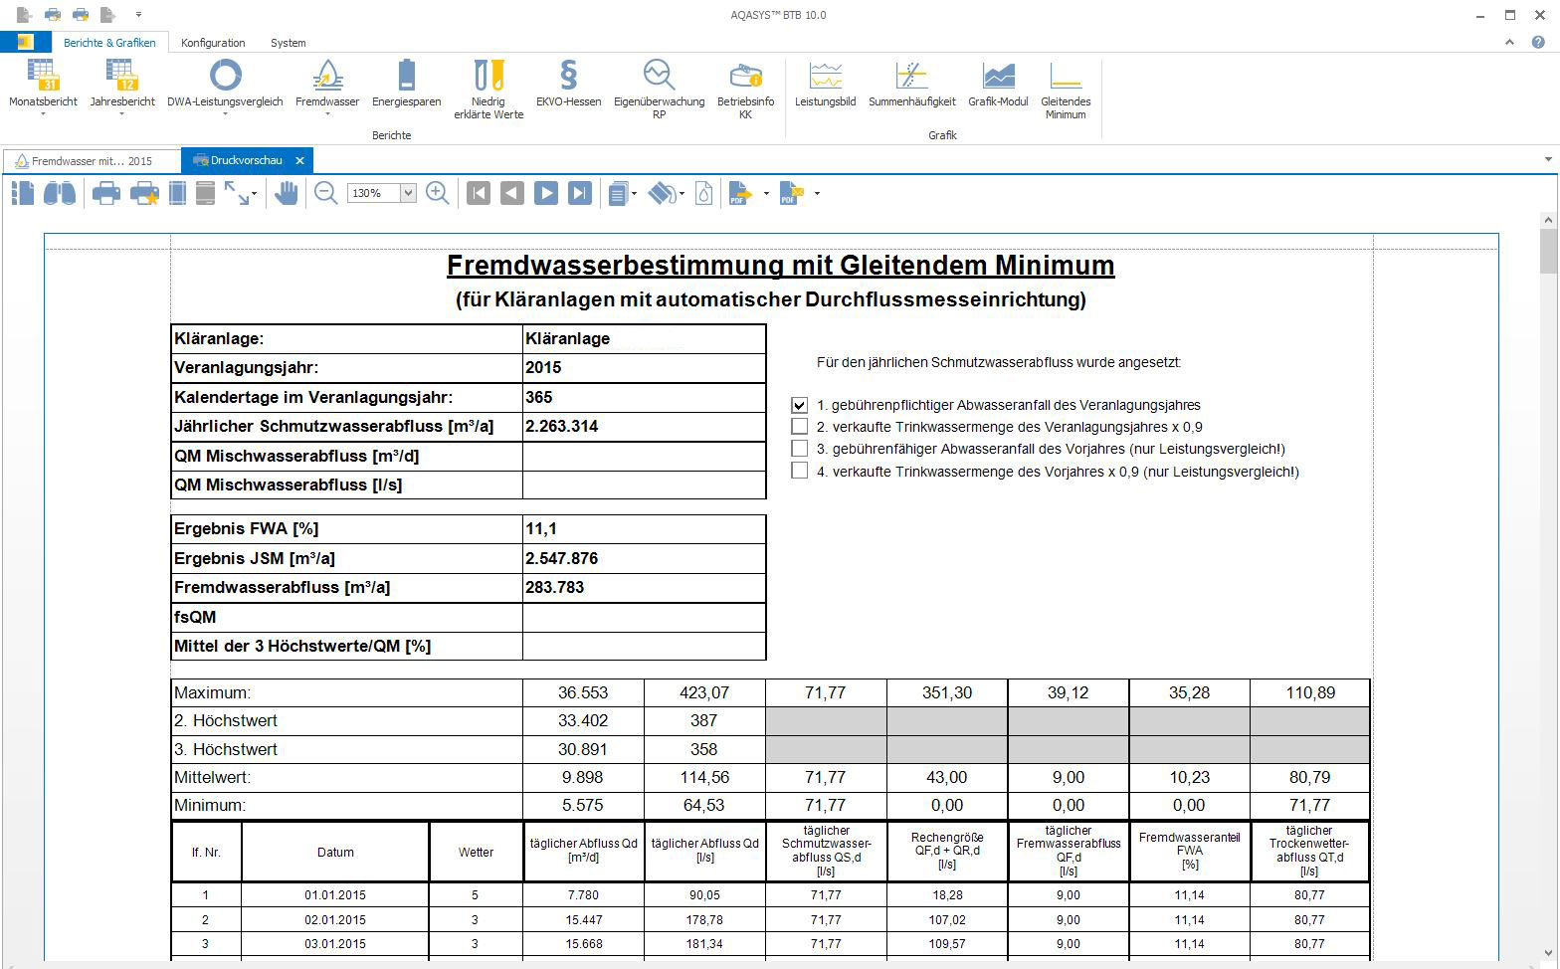Go to the last page
This screenshot has height=969, width=1560.
click(x=580, y=193)
